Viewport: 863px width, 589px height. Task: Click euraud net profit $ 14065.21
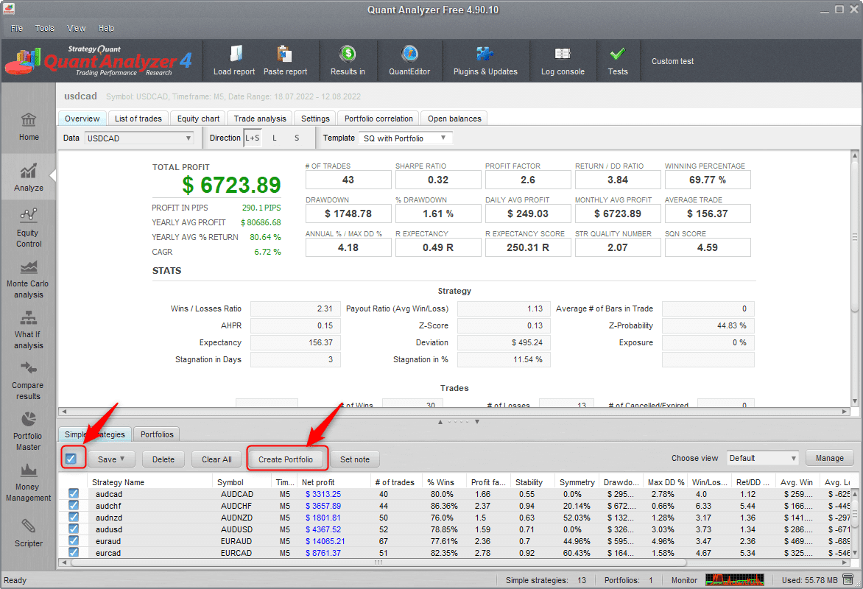click(x=325, y=541)
